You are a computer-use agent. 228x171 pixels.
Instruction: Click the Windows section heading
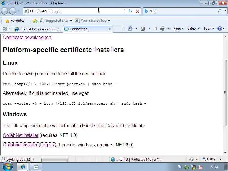click(x=15, y=114)
